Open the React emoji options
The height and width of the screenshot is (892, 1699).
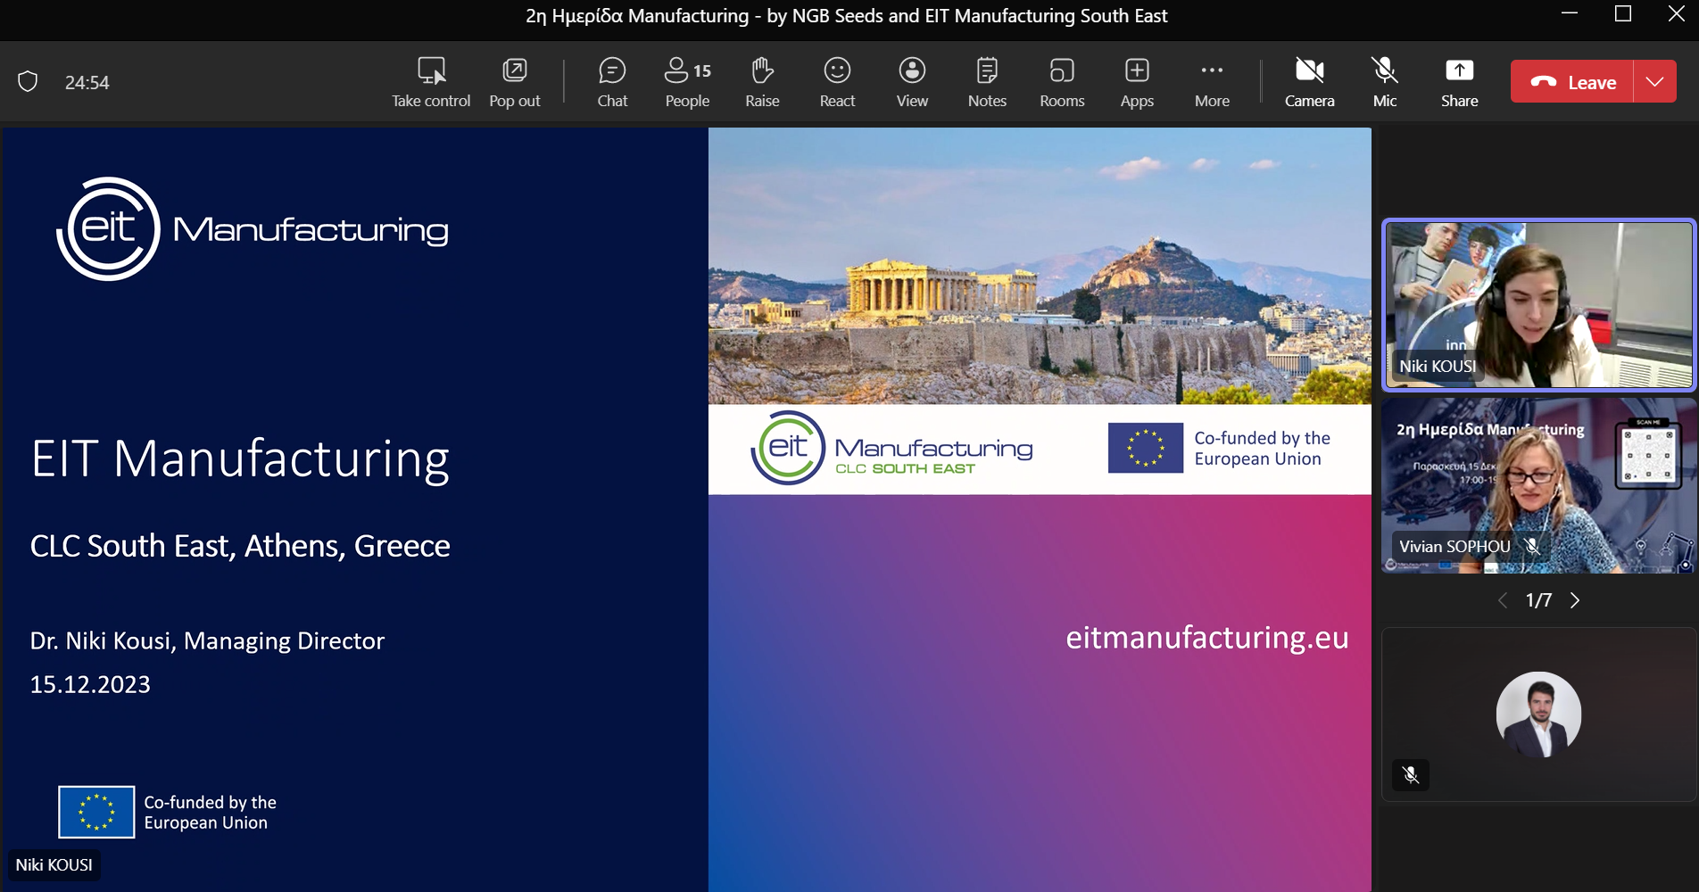pos(837,82)
